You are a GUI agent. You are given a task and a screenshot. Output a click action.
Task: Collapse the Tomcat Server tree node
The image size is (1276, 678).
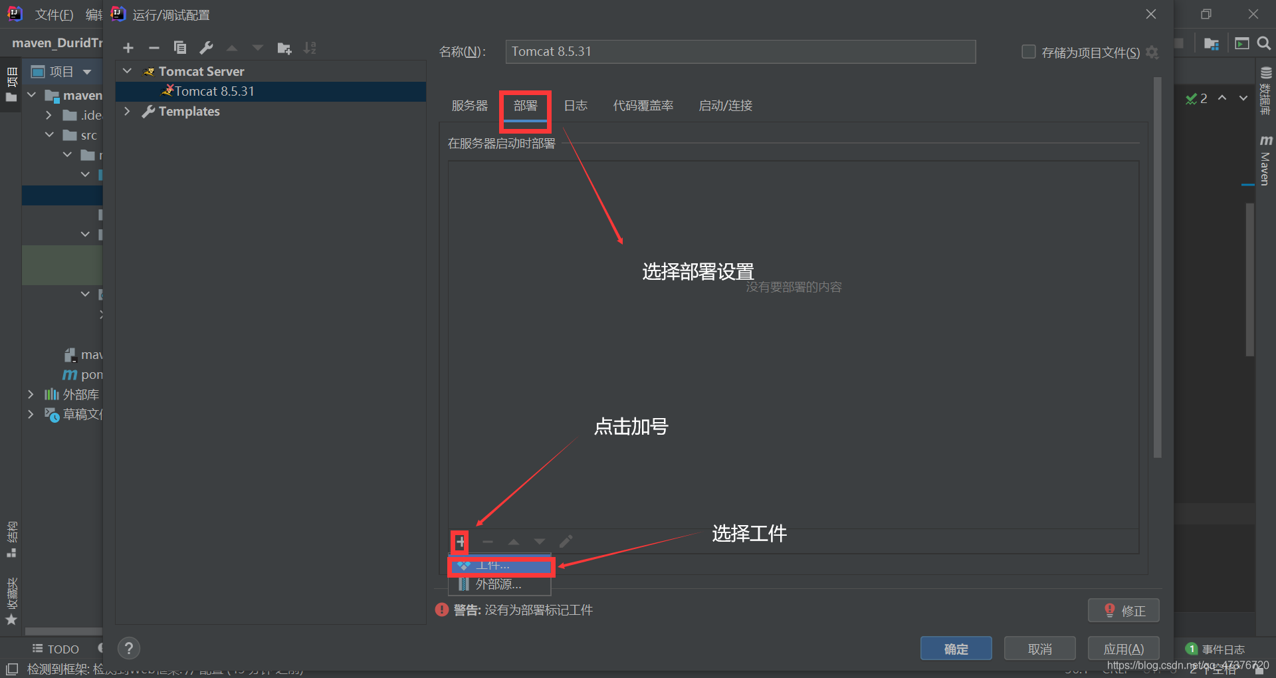[x=128, y=71]
